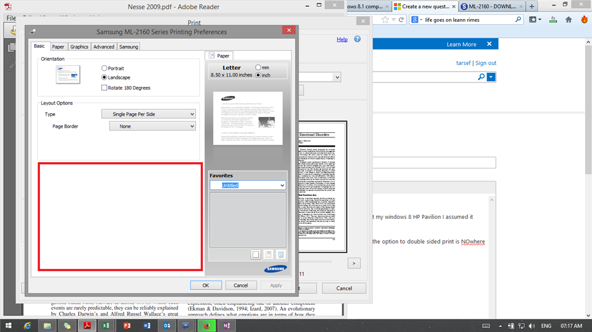The width and height of the screenshot is (592, 332).
Task: Open the search engine selector dropdown
Action: (416, 20)
